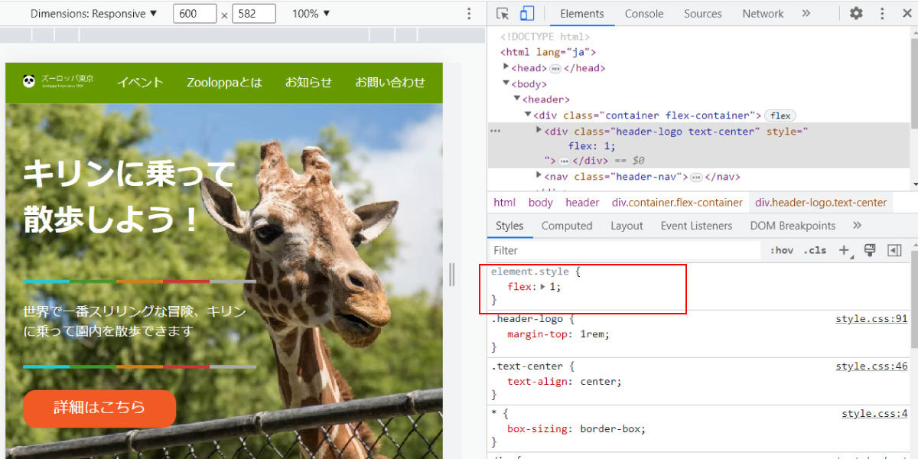Toggle :hov element state panel
918x459 pixels.
click(x=782, y=250)
